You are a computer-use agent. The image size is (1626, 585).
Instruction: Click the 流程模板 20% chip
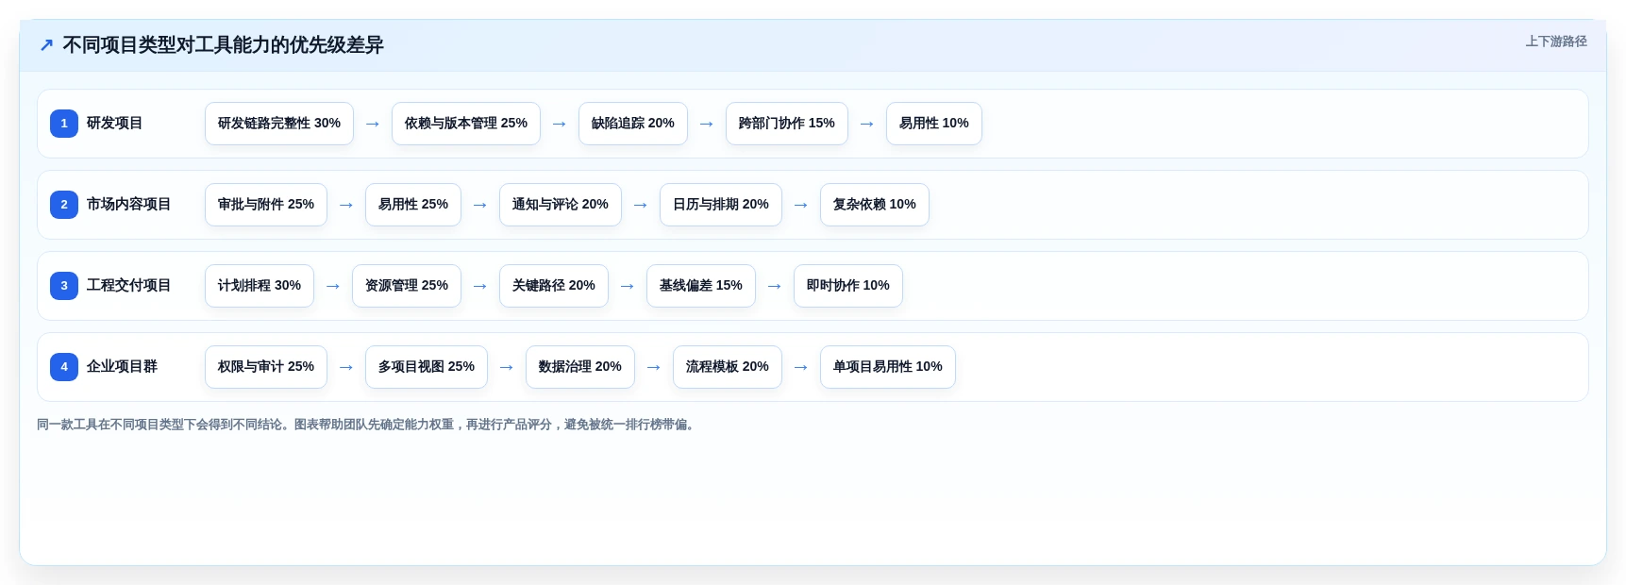coord(728,367)
